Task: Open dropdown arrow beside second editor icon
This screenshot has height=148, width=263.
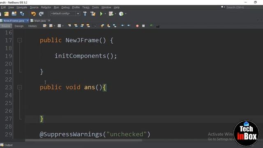Action: [x=55, y=26]
